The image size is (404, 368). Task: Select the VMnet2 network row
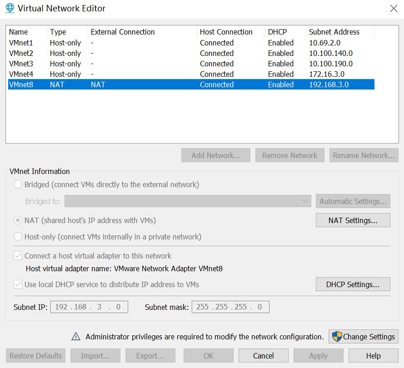(x=191, y=53)
